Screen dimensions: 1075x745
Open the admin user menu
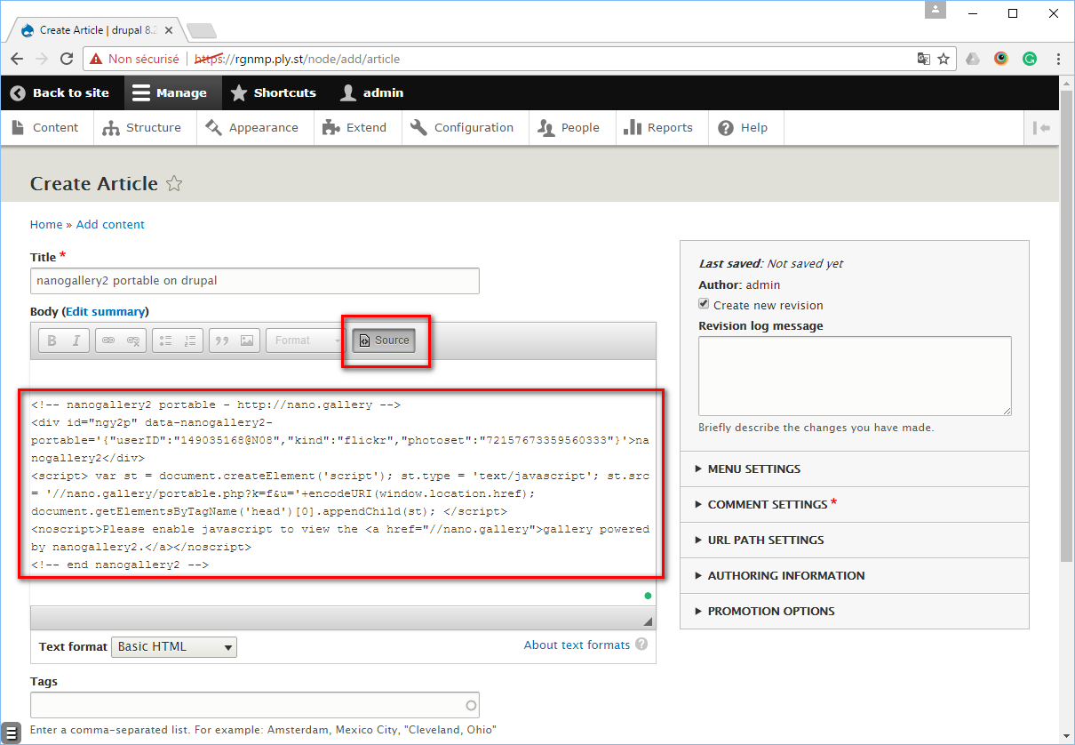372,92
